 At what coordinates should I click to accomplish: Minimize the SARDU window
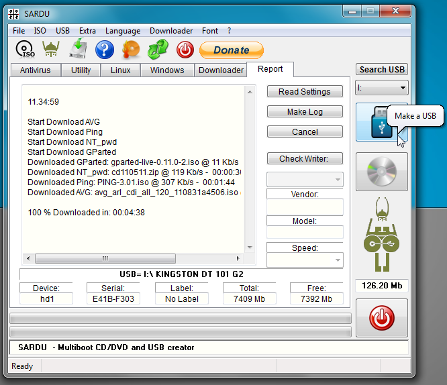tap(352, 11)
